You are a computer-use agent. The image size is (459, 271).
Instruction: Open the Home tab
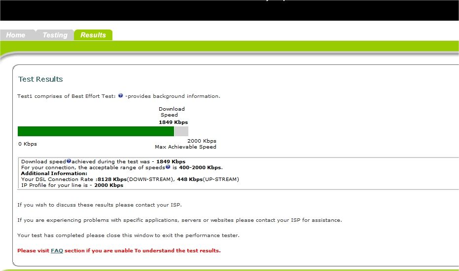tap(16, 35)
